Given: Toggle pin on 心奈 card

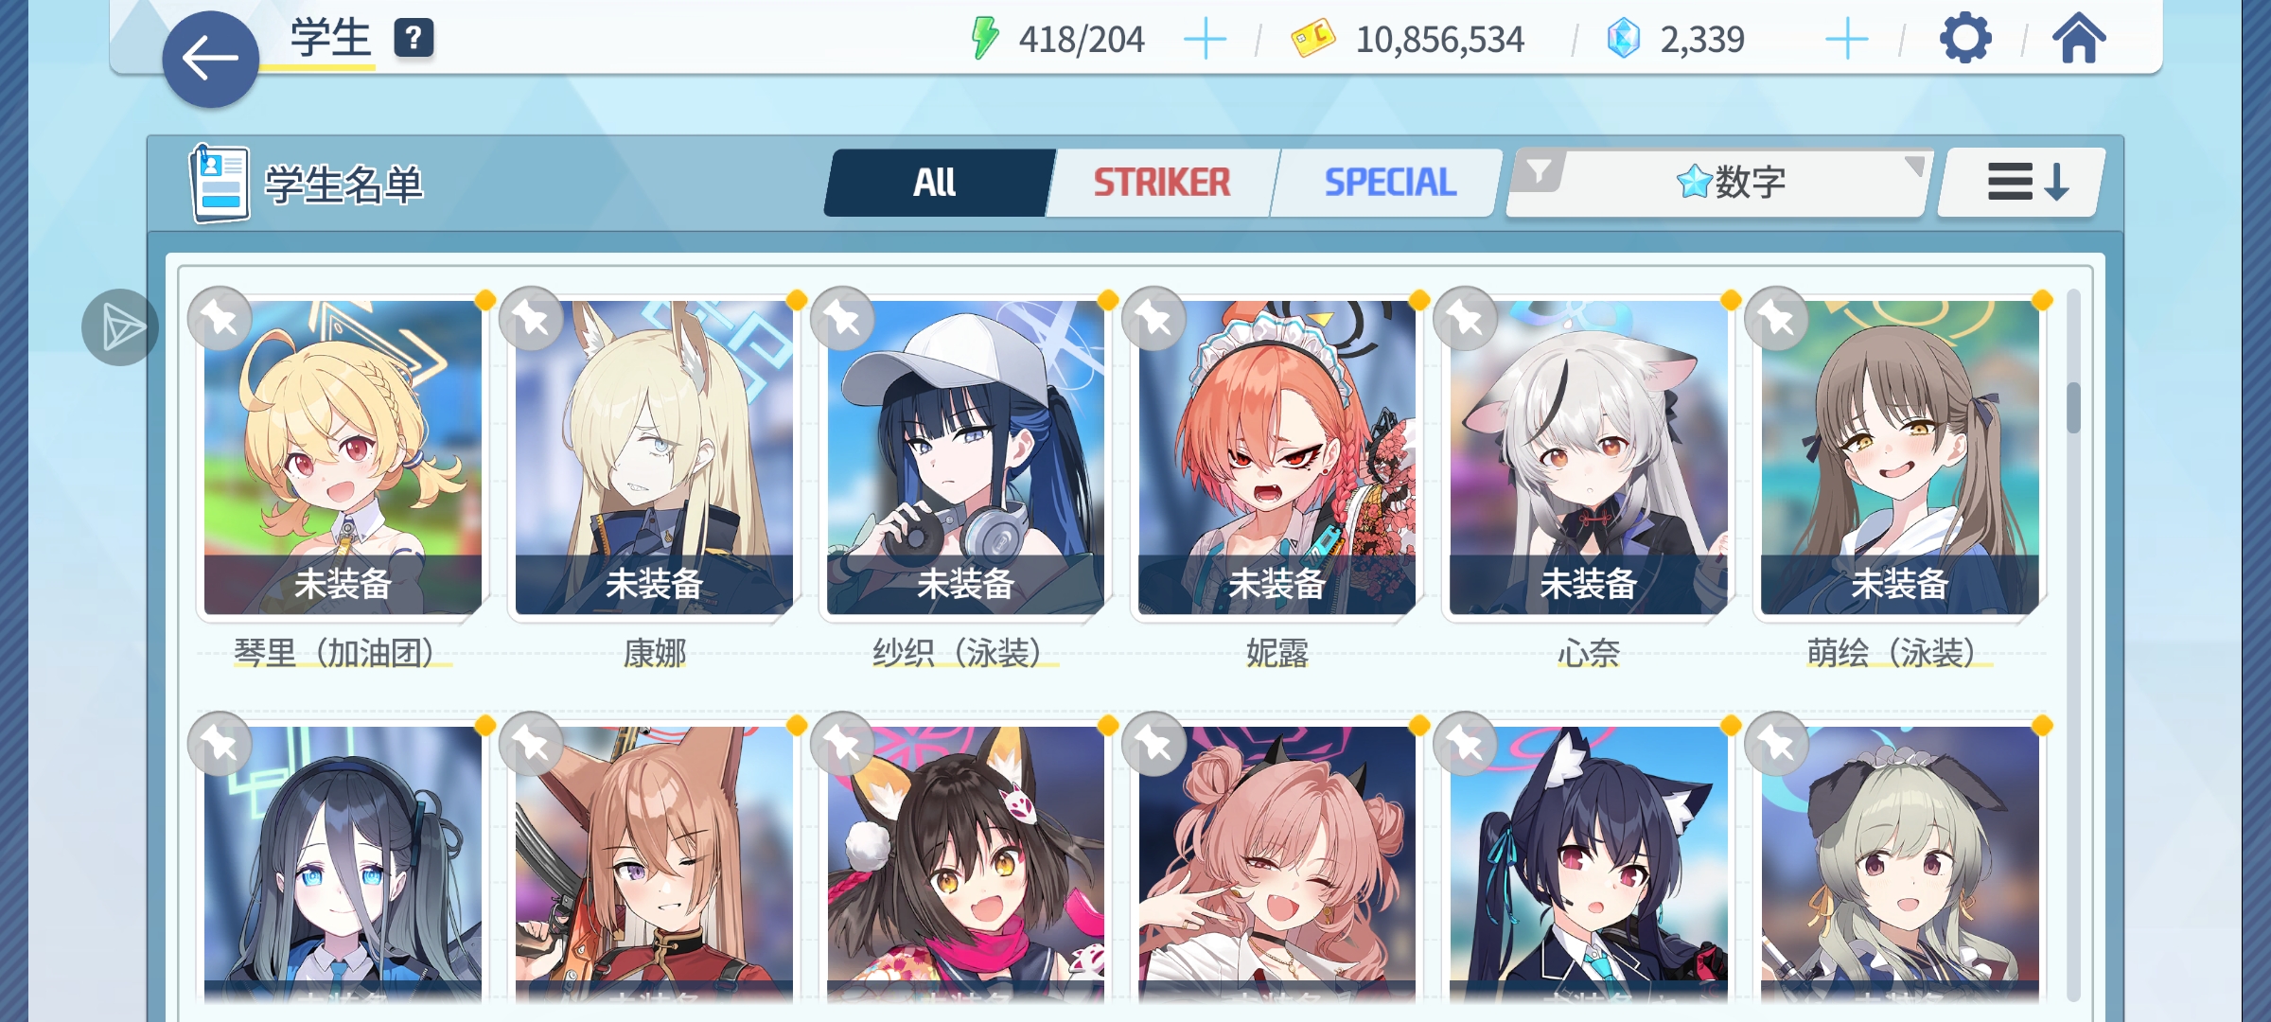Looking at the screenshot, I should coord(1466,319).
